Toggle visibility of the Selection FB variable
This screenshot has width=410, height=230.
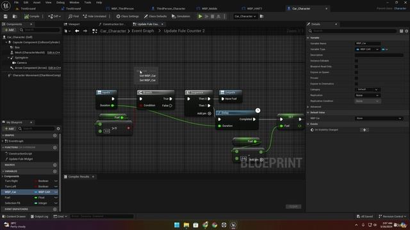pyautogui.click(x=56, y=203)
